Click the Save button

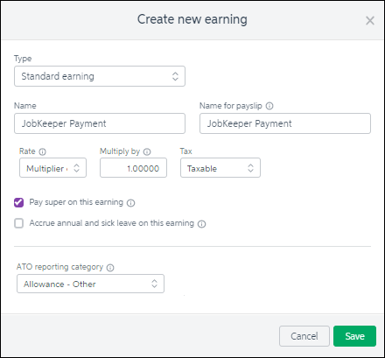click(354, 336)
